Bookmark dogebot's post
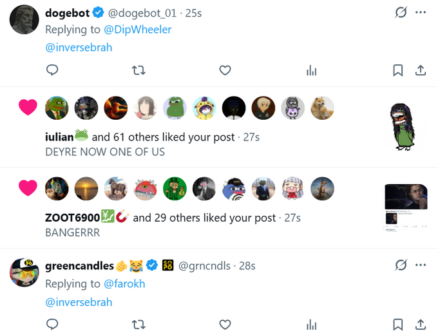The image size is (438, 335). (398, 70)
